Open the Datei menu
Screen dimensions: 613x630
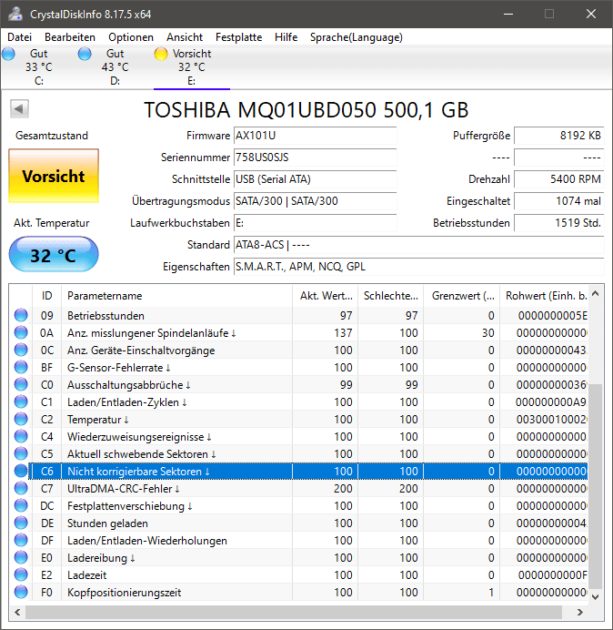[19, 37]
